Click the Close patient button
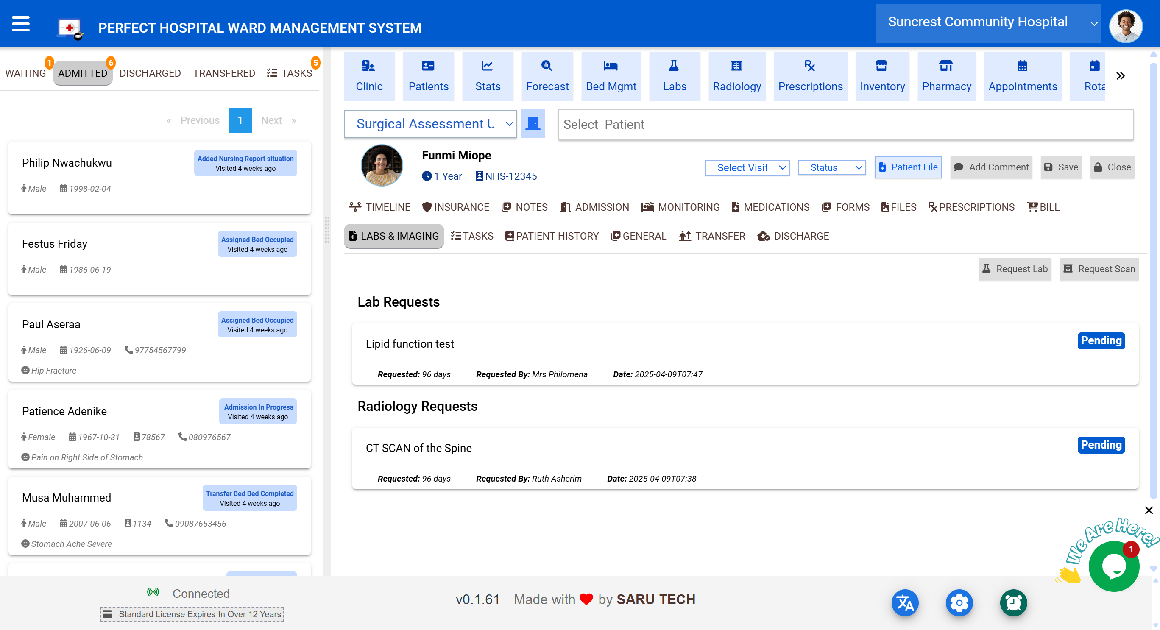 pyautogui.click(x=1112, y=167)
